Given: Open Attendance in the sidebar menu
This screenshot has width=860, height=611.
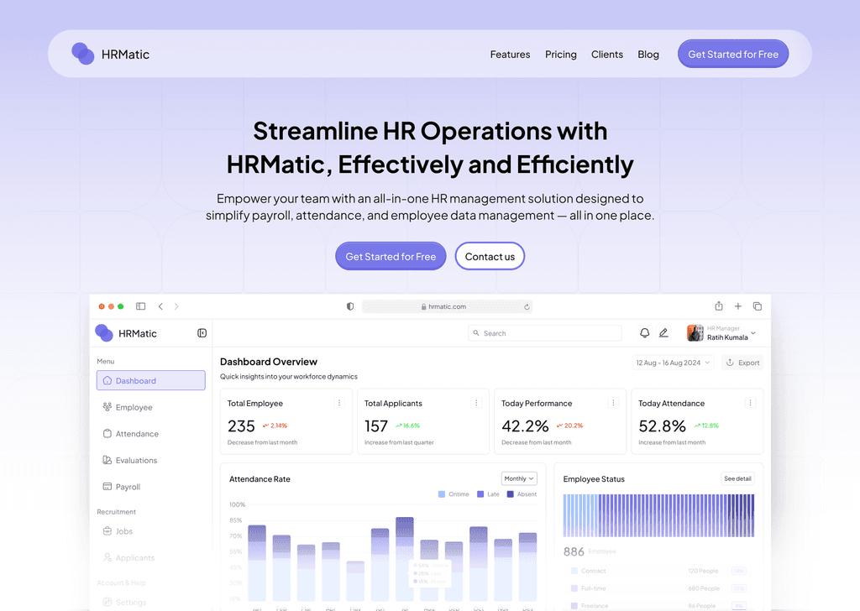Looking at the screenshot, I should click(137, 433).
